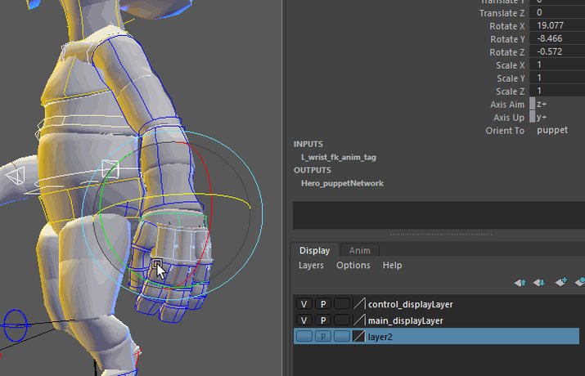Move selected layer down icon

pyautogui.click(x=539, y=283)
